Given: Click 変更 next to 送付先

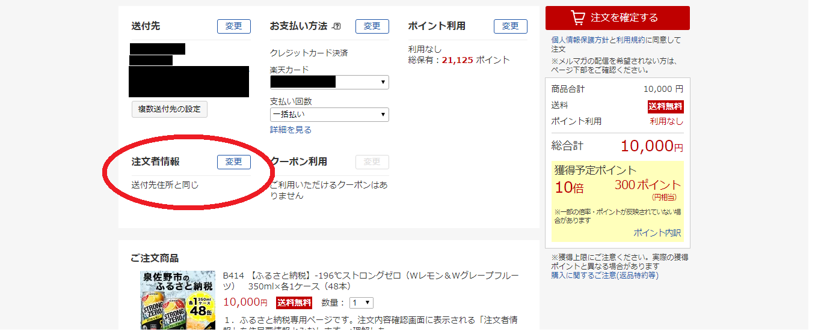Looking at the screenshot, I should pyautogui.click(x=233, y=26).
